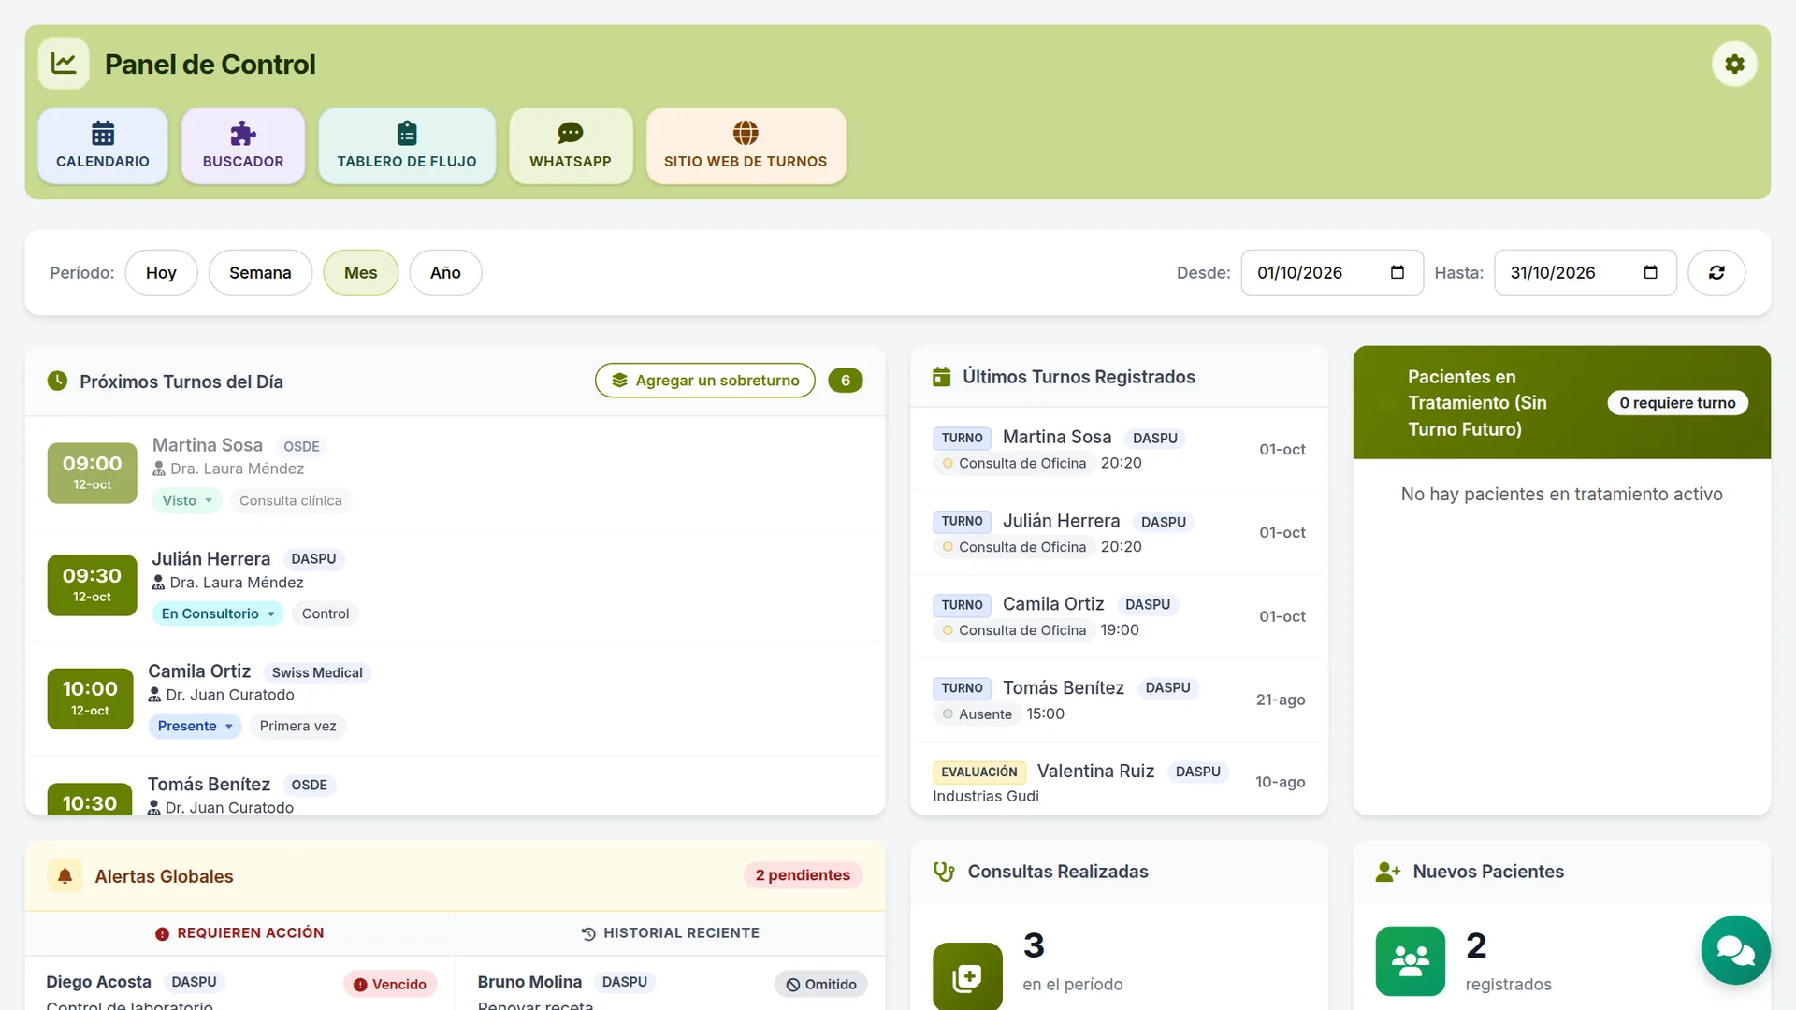Open Sitio Web de Turnos

(746, 146)
